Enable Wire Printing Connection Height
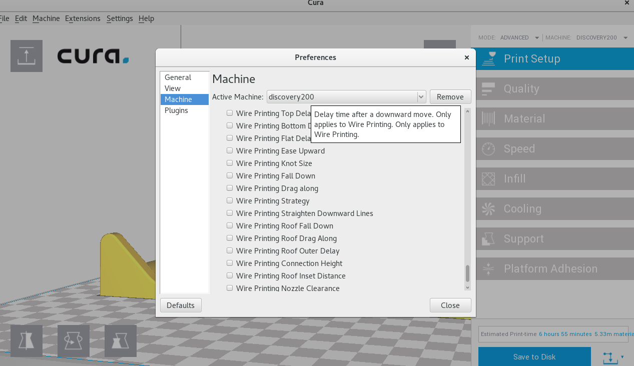Screen dimensions: 634x366 point(230,263)
